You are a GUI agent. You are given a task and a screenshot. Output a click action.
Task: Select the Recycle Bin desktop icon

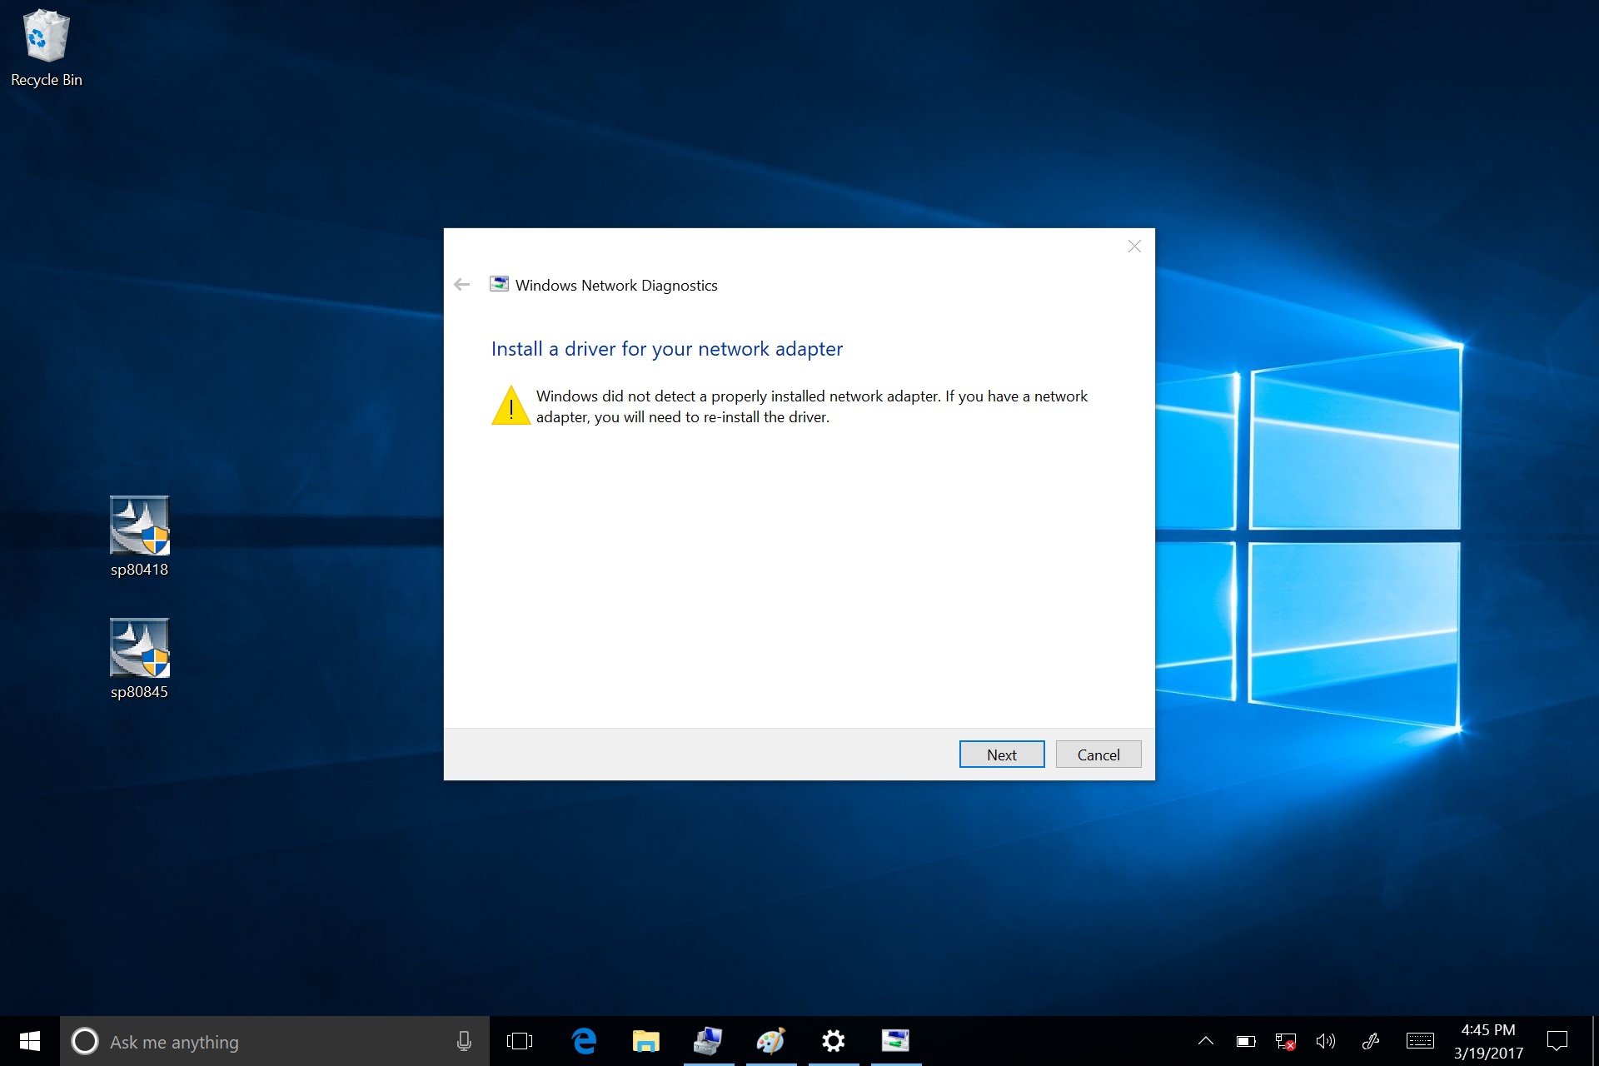[47, 48]
